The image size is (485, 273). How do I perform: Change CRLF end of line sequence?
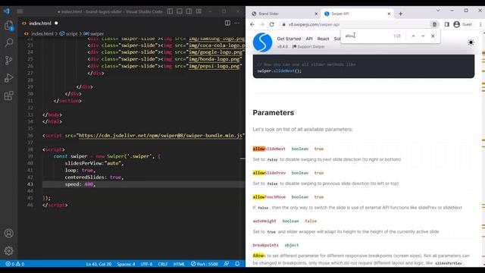point(163,264)
